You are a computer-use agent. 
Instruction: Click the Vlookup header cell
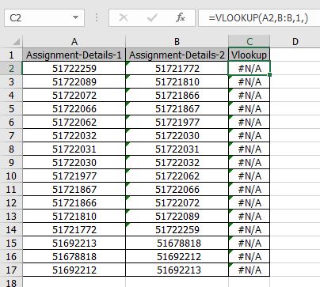(x=250, y=55)
